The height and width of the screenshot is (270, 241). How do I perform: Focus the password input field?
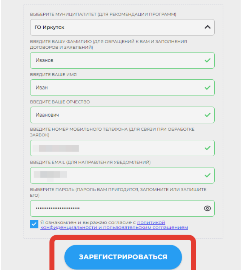click(x=115, y=208)
